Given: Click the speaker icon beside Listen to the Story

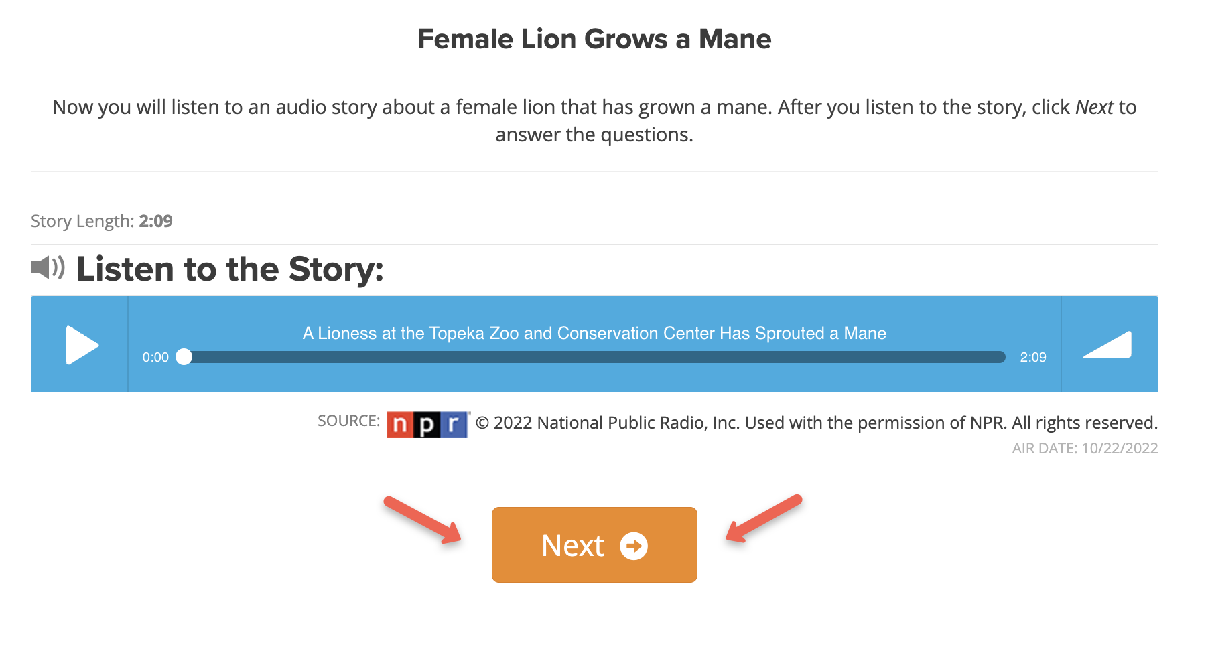Looking at the screenshot, I should point(48,267).
